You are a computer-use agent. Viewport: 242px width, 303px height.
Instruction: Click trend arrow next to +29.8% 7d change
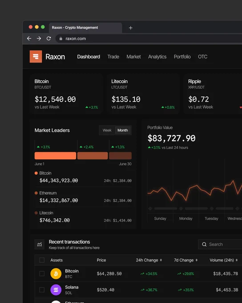(179, 274)
